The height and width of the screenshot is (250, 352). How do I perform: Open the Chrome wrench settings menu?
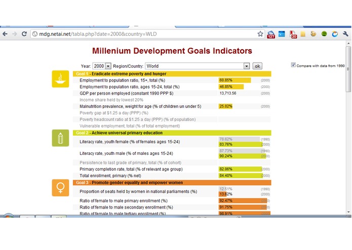pos(345,34)
